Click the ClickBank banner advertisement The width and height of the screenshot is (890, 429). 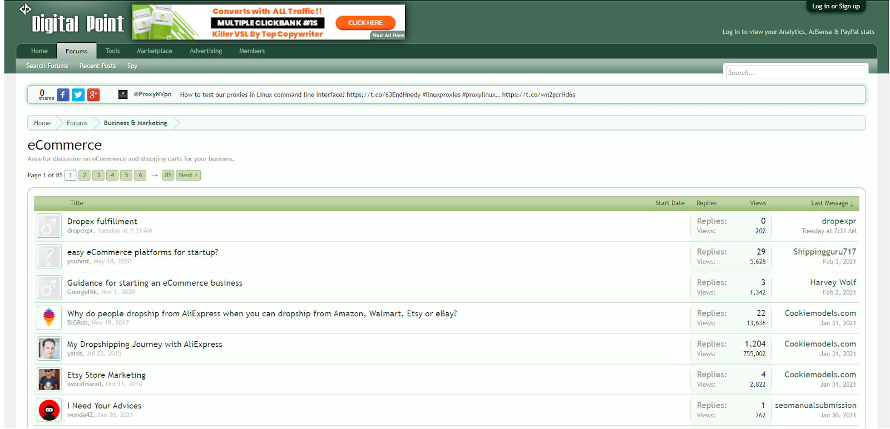coord(269,22)
